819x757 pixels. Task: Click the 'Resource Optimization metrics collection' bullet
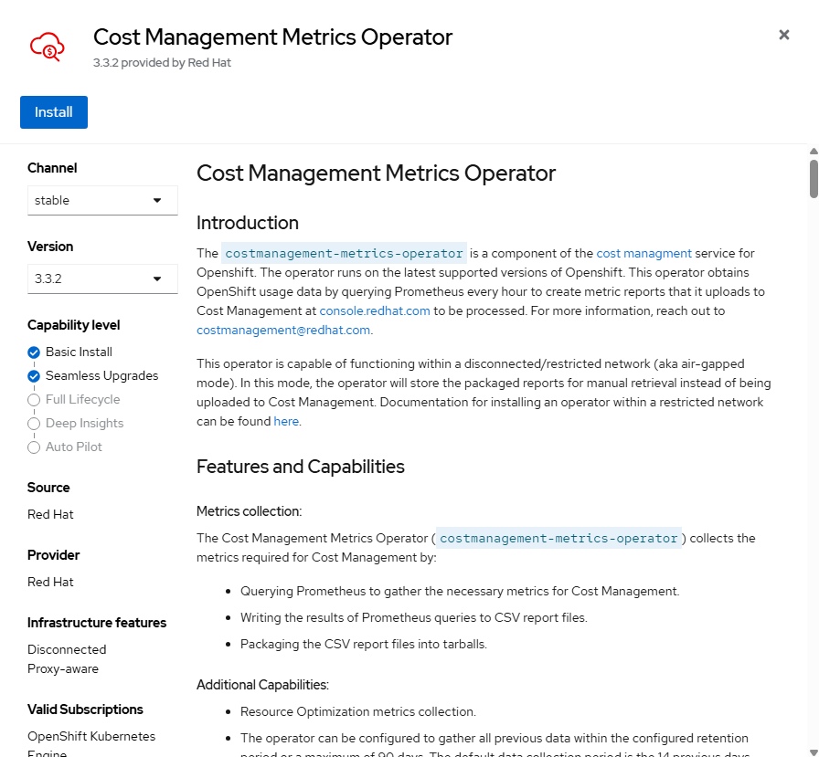[x=357, y=711]
